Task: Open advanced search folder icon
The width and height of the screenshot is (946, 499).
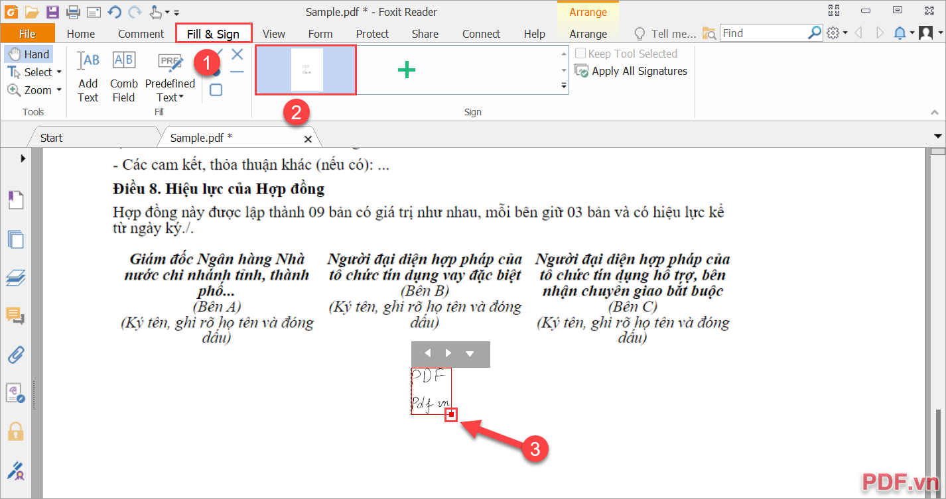Action: point(709,33)
